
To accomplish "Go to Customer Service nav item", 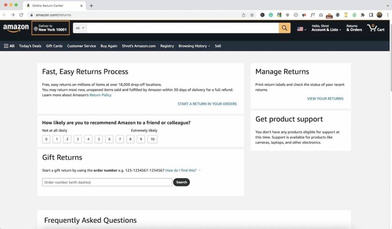I will [x=82, y=46].
